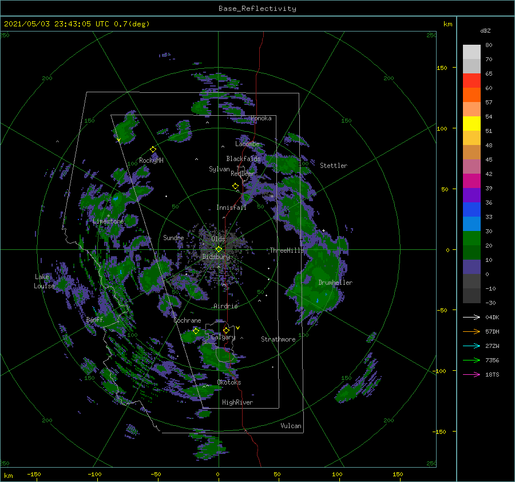515x482 pixels.
Task: Click the Drumheller city label
Action: tap(335, 283)
